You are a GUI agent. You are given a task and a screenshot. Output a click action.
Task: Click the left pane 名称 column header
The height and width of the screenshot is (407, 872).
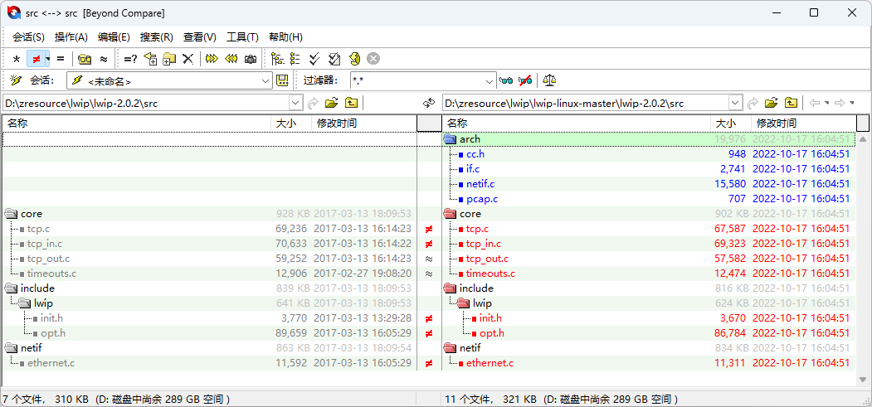137,124
